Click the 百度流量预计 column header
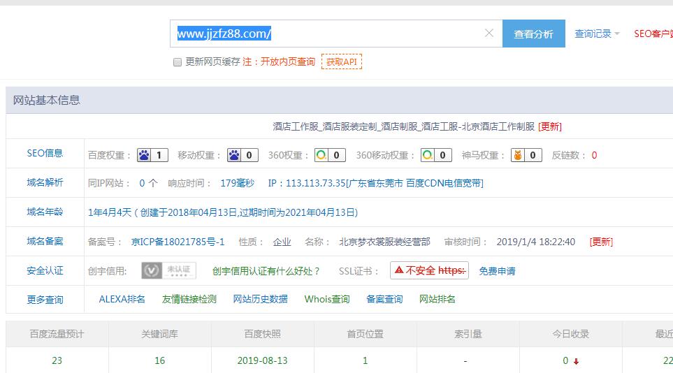 pos(57,334)
